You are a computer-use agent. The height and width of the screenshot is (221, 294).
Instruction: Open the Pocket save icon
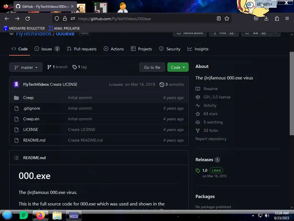coord(256,19)
